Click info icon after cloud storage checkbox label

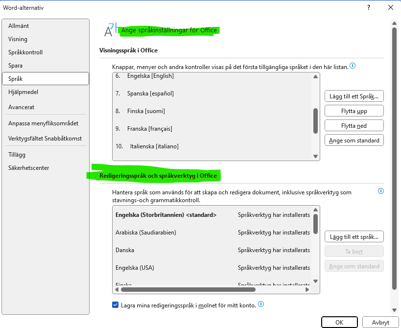(x=261, y=304)
